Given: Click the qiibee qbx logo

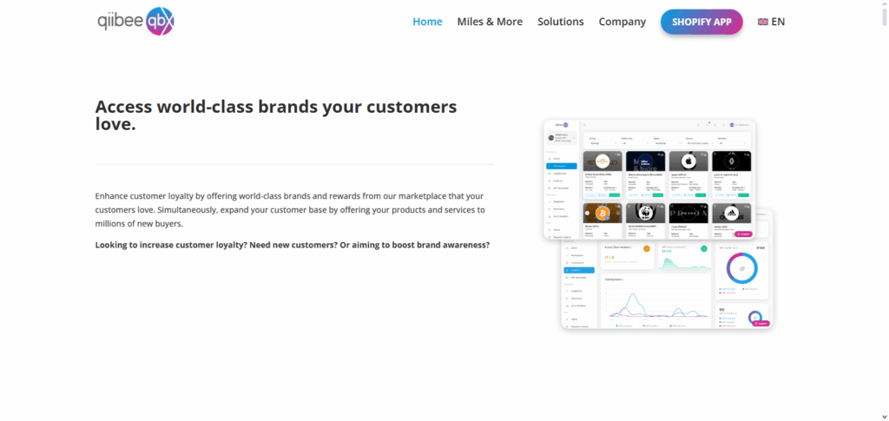Looking at the screenshot, I should point(136,22).
